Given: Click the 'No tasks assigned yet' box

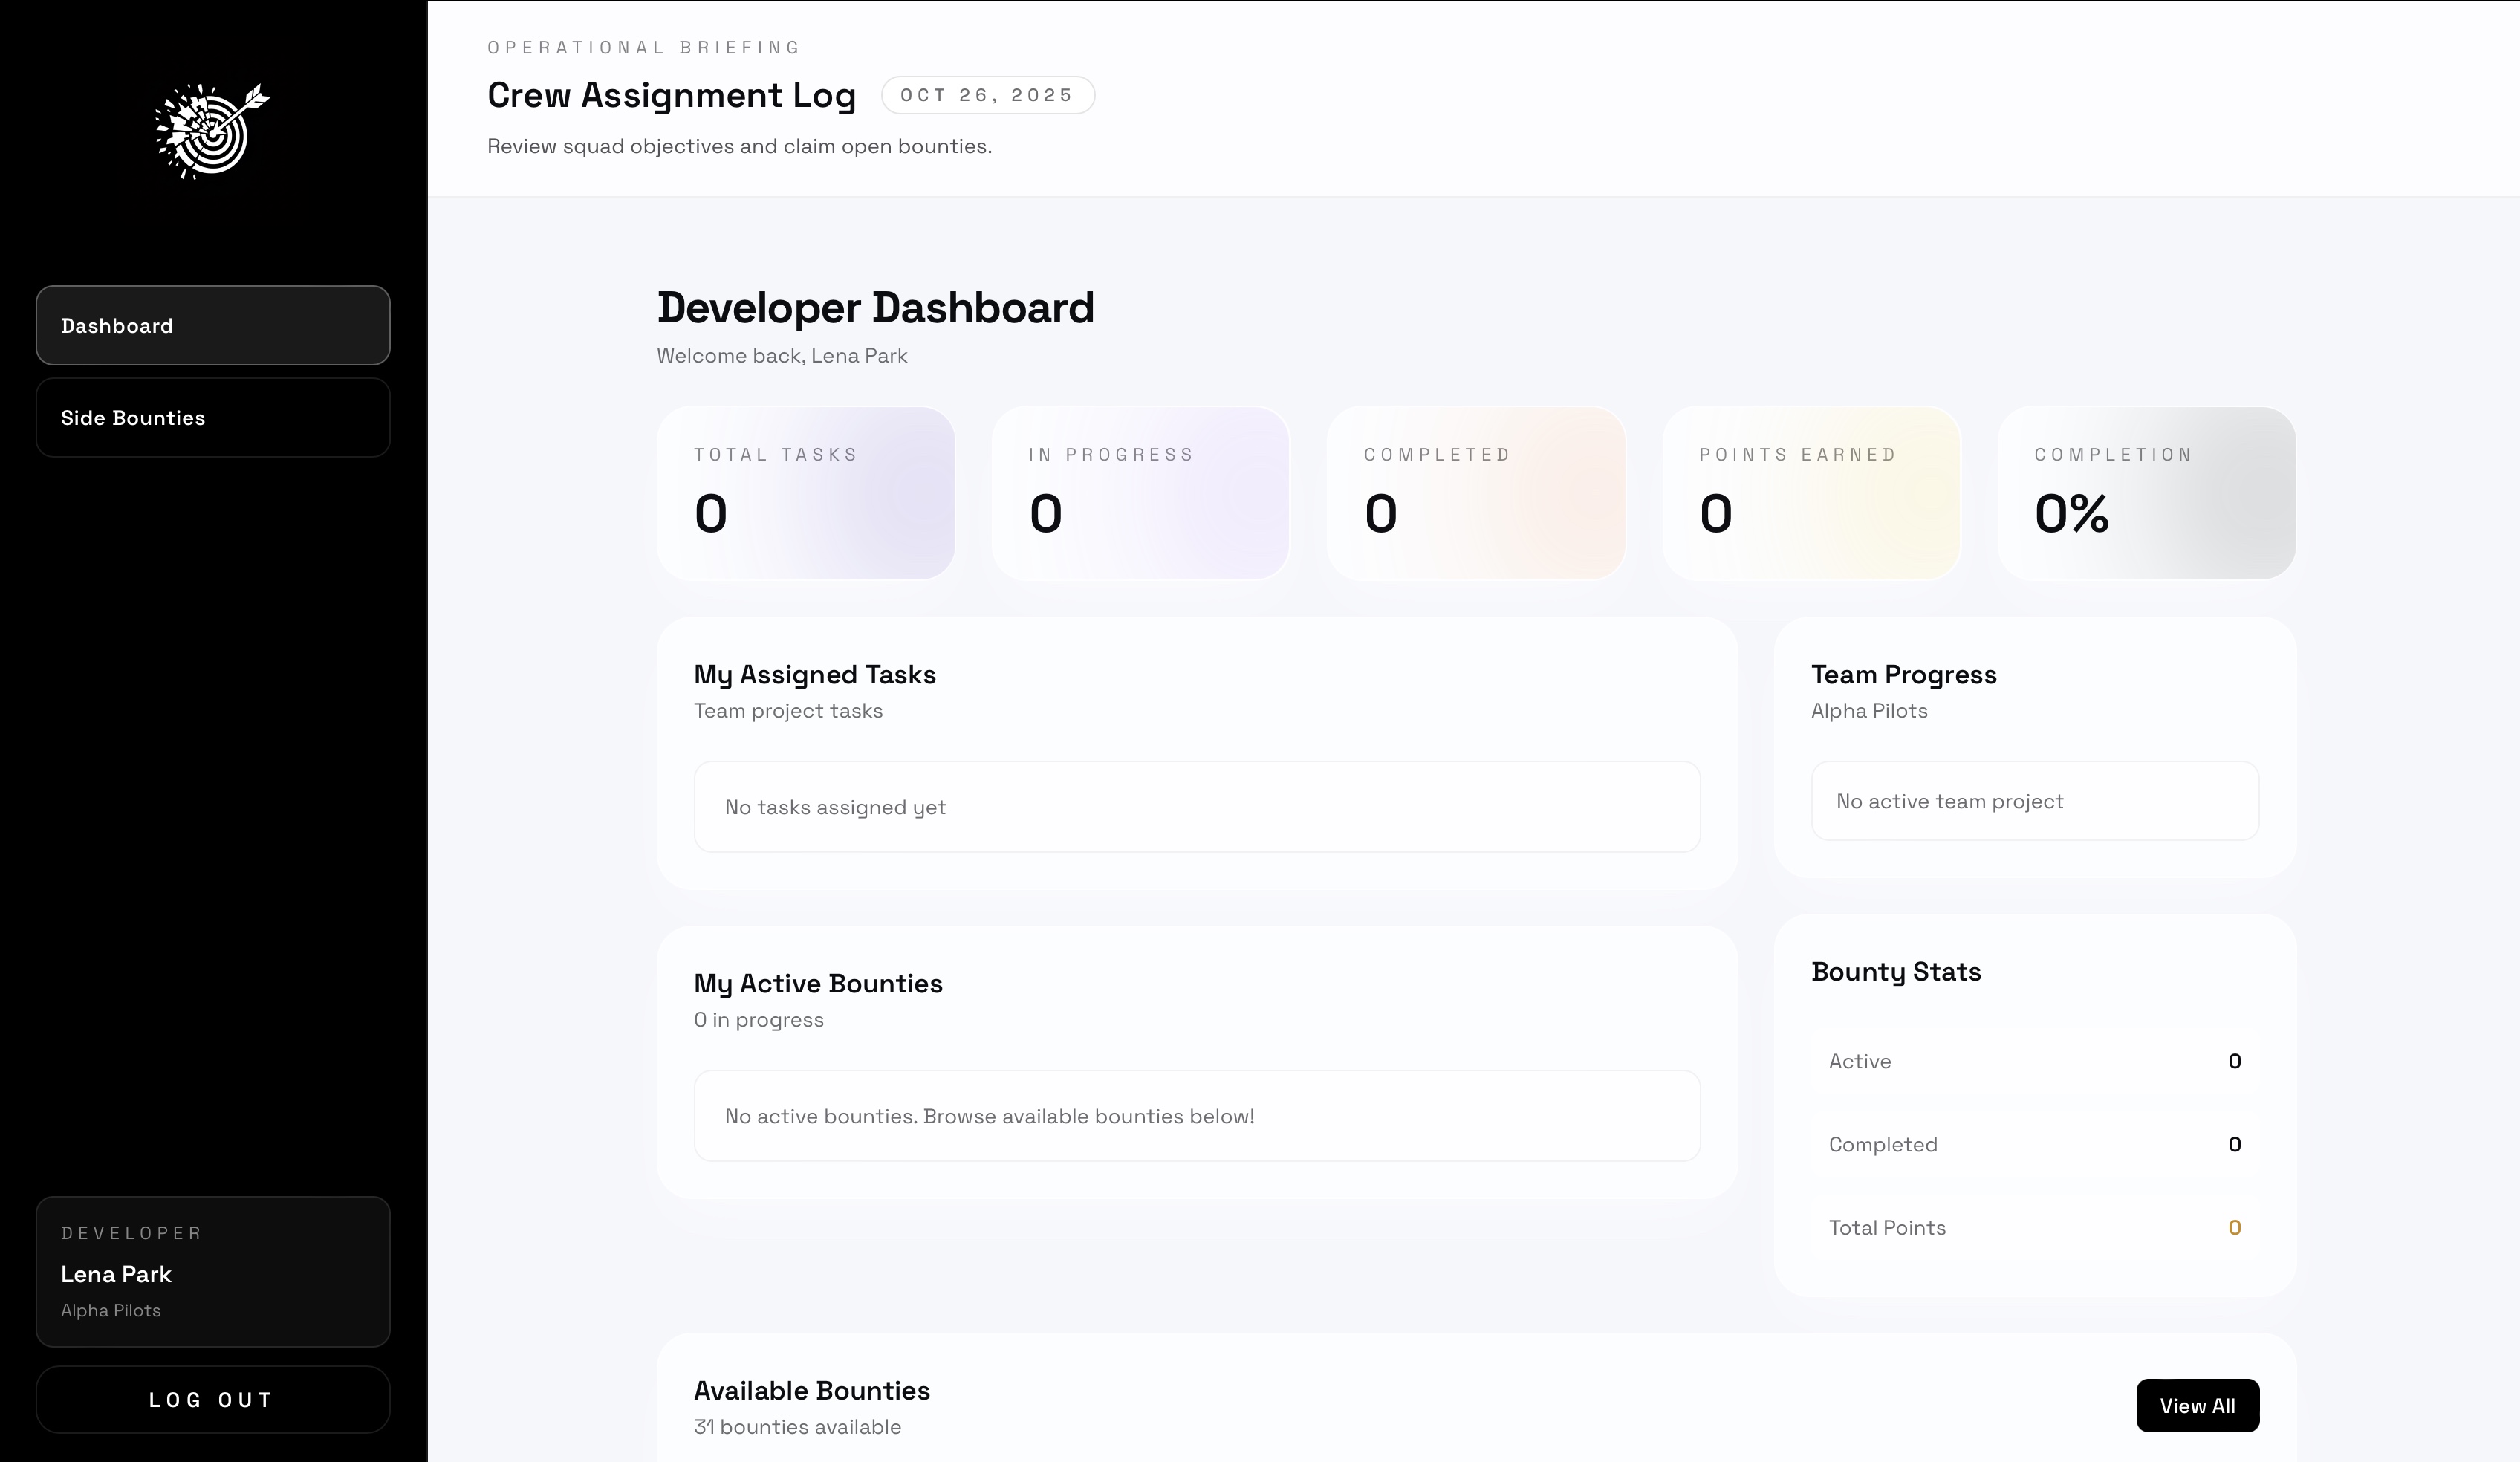Looking at the screenshot, I should [x=1196, y=807].
